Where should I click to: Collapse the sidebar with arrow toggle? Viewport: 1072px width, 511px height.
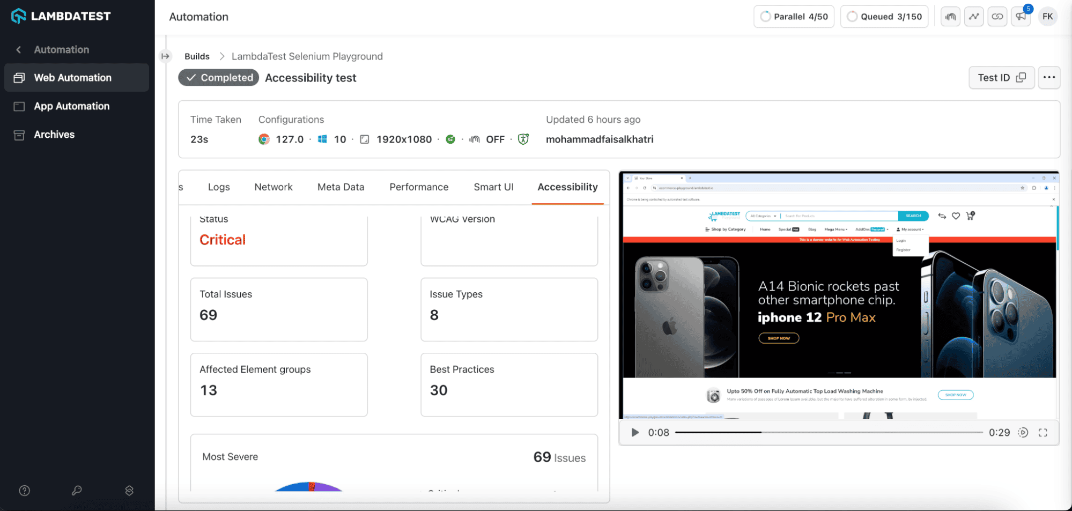click(x=165, y=56)
